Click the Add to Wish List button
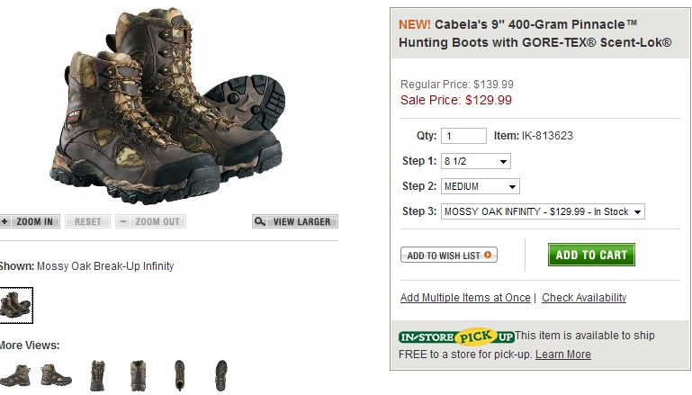 [449, 256]
